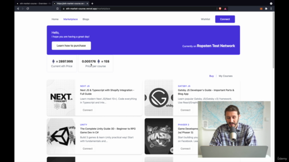This screenshot has width=289, height=162.
Task: Click the lock icon in the address bar
Action: pyautogui.click(x=64, y=9)
